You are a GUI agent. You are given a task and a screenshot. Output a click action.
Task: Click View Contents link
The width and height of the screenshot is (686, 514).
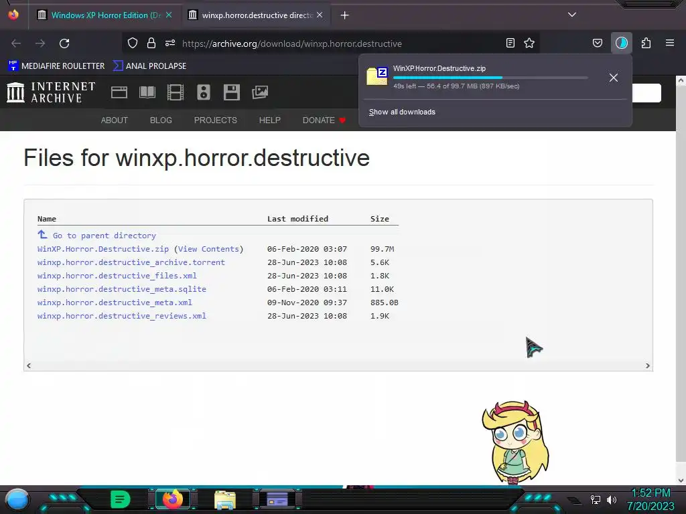[x=209, y=249]
